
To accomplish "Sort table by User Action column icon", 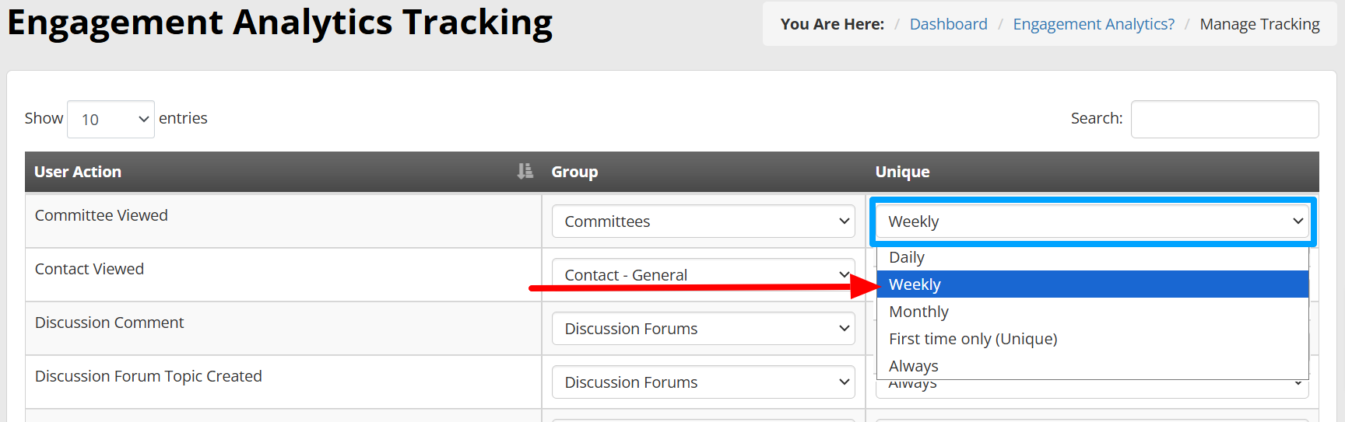I will [525, 171].
